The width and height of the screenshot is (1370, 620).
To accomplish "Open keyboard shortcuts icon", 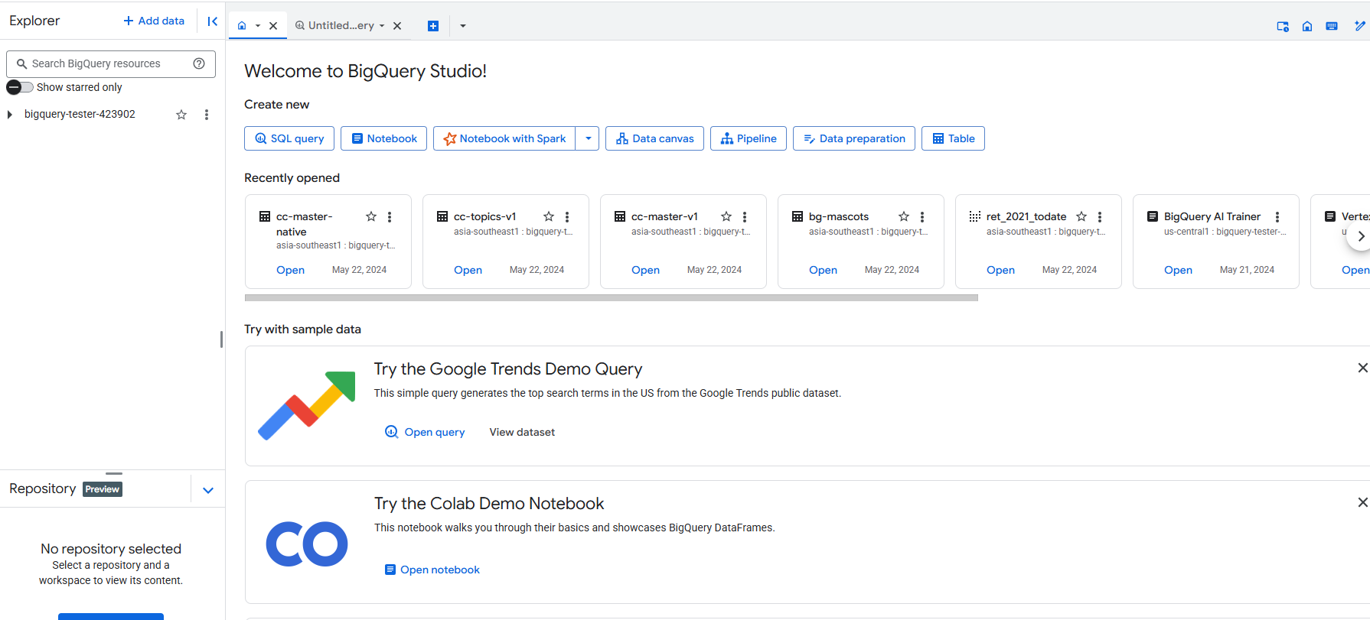I will coord(1332,26).
